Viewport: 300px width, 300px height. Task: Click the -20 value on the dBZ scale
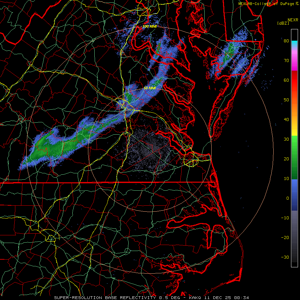pyautogui.click(x=285, y=238)
